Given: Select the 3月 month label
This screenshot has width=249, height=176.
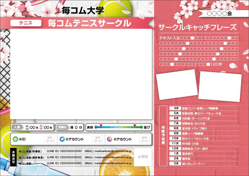Looking at the screenshot, I should (x=175, y=164).
